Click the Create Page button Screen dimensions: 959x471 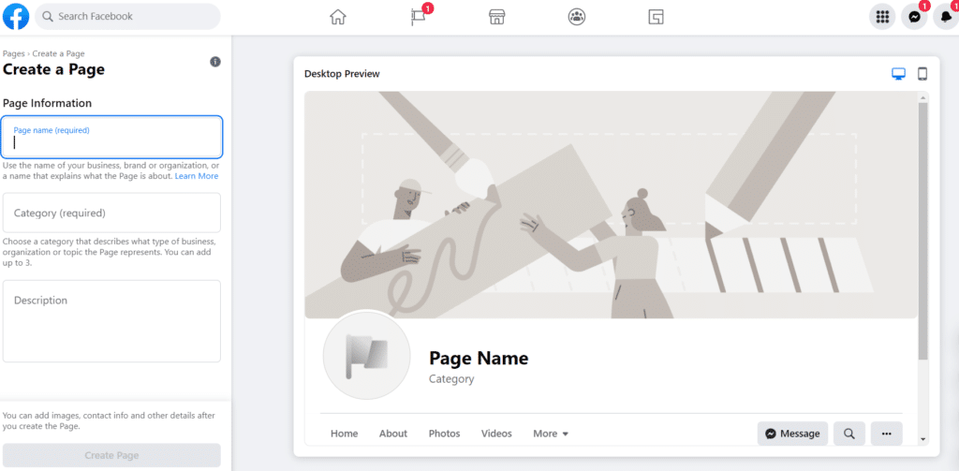[x=112, y=455]
